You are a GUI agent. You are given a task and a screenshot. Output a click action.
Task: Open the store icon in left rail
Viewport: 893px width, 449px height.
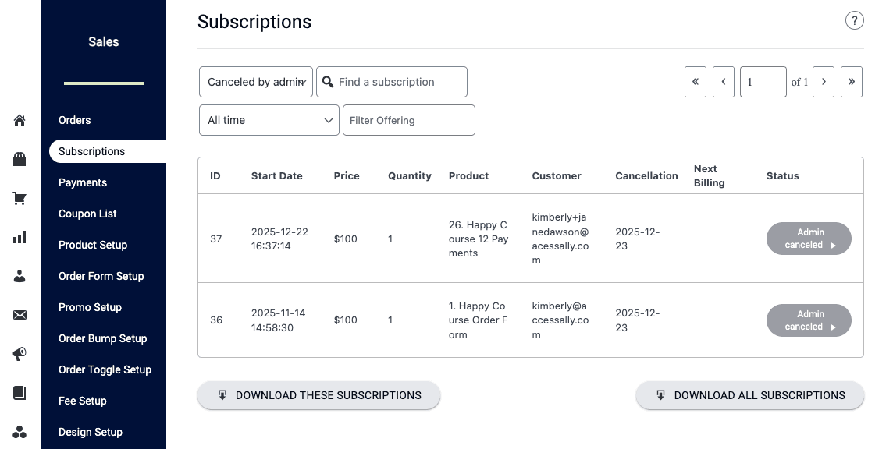point(20,160)
